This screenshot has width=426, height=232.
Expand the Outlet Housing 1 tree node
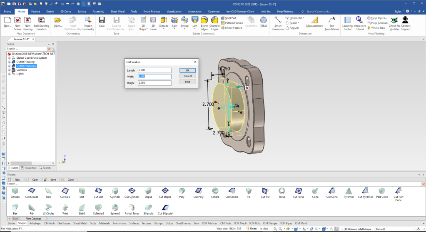point(9,62)
